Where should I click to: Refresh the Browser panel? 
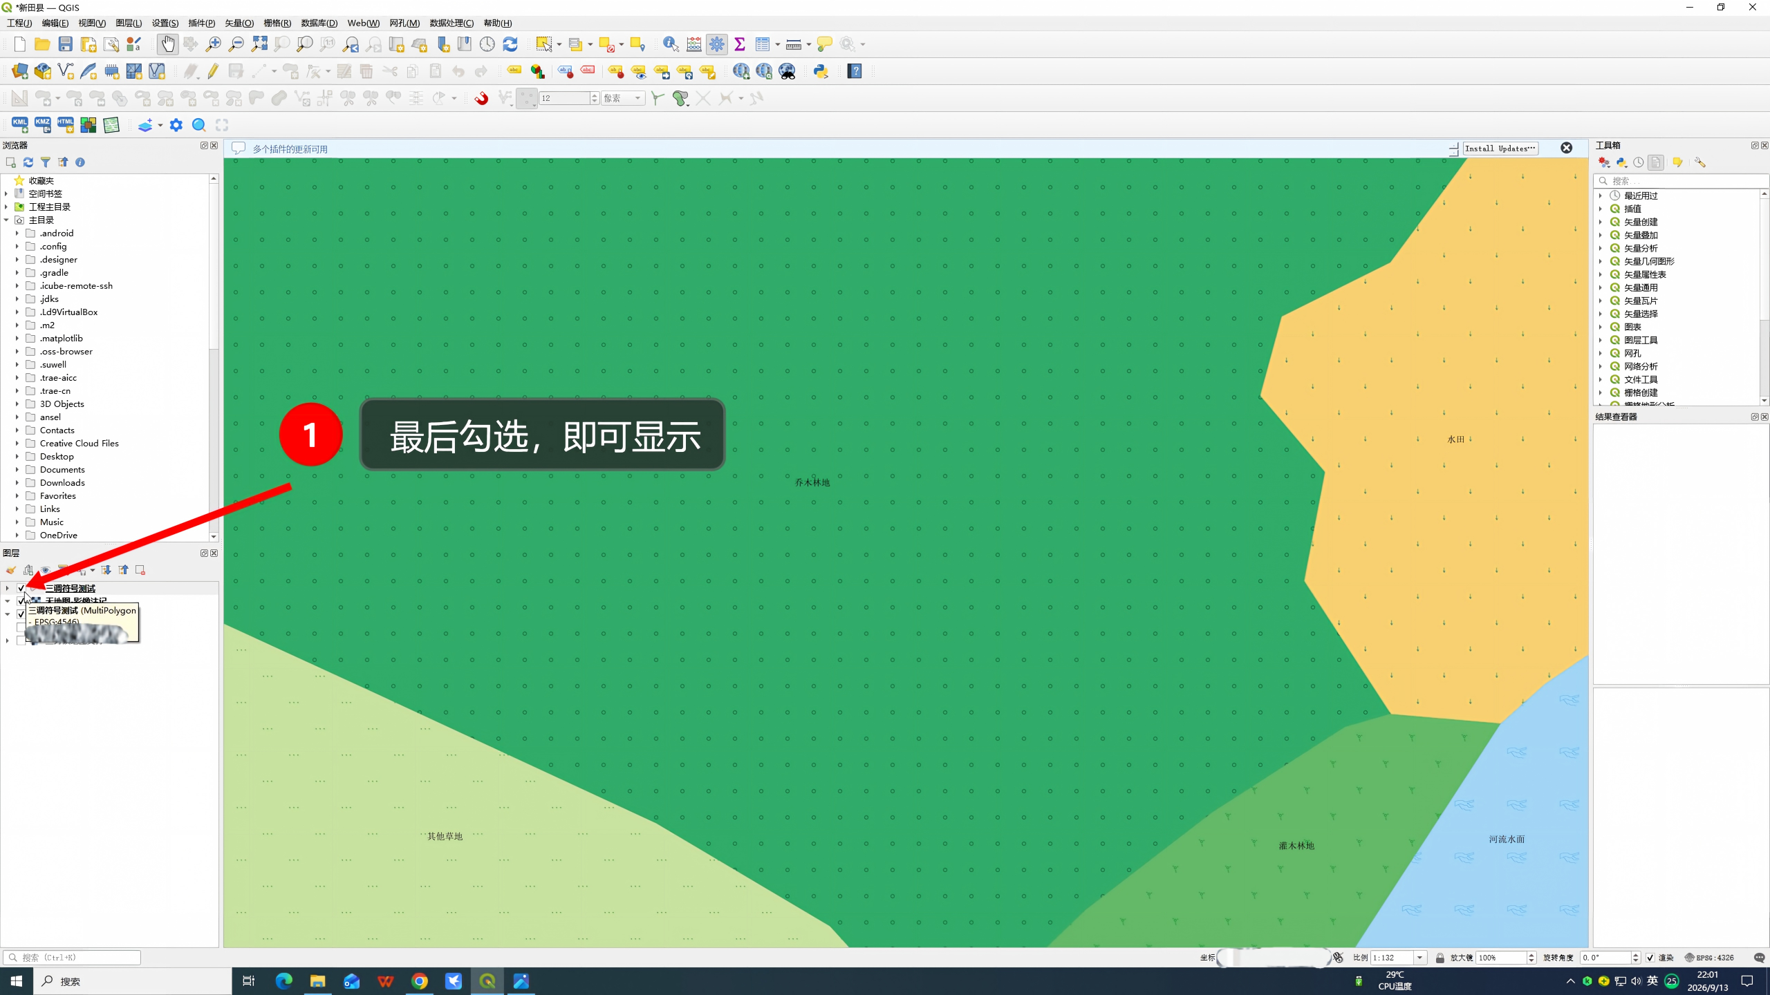[x=28, y=162]
